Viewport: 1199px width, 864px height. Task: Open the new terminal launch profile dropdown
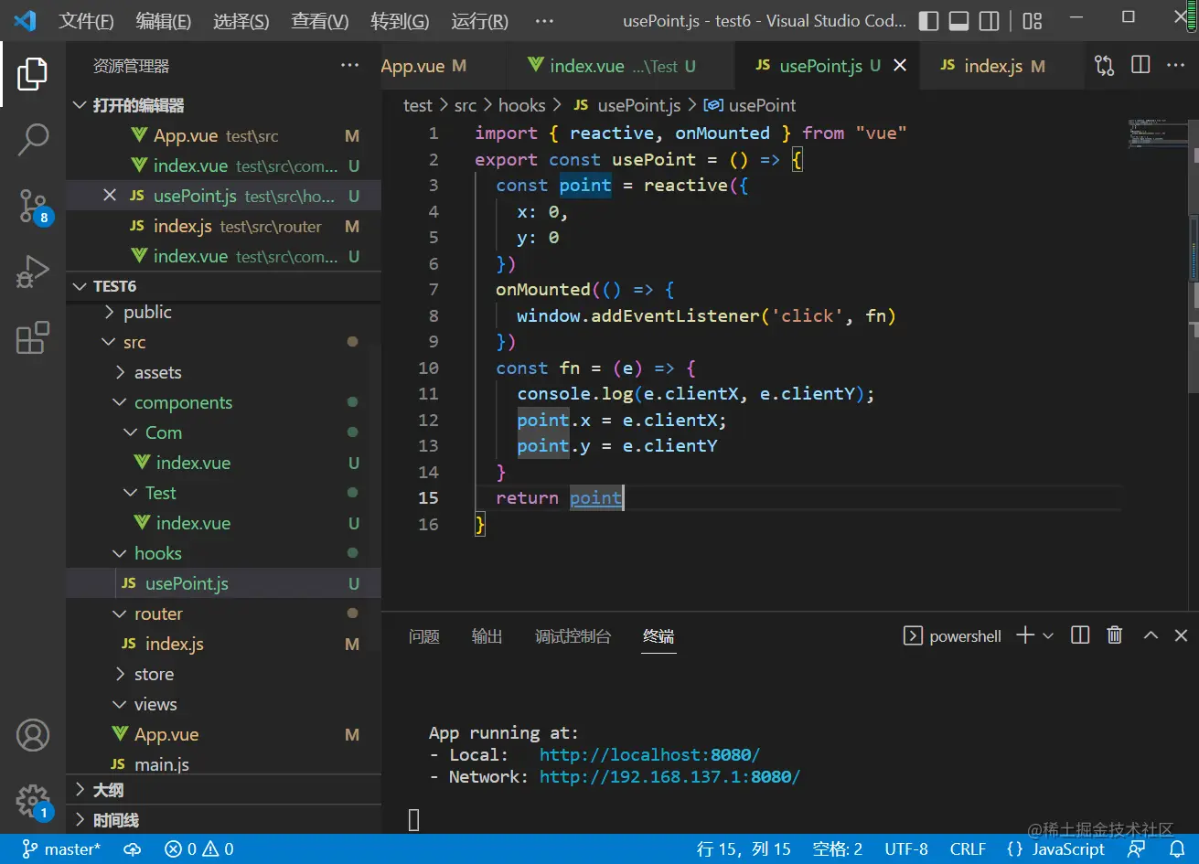(x=1048, y=635)
